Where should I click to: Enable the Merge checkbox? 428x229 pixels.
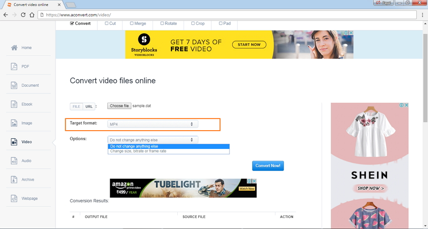[x=132, y=23]
